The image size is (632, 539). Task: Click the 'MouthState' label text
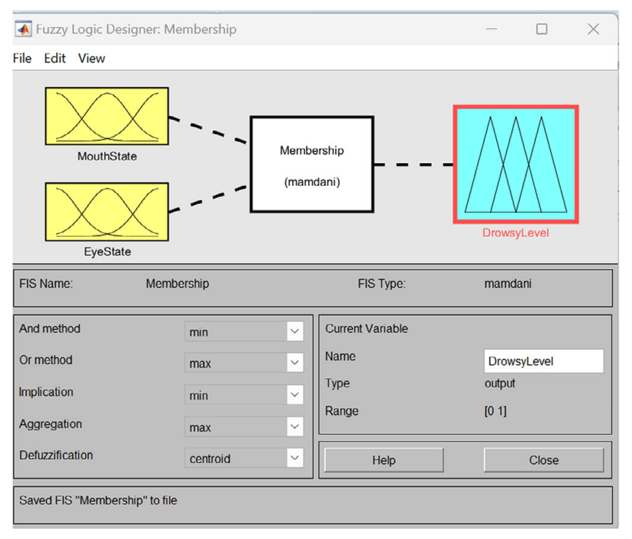tap(107, 156)
